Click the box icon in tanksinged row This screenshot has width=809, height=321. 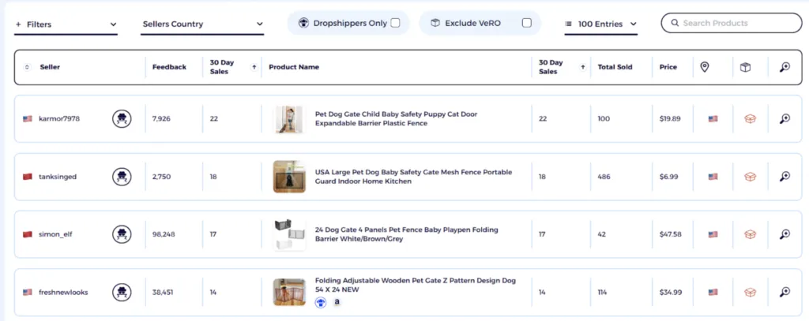[x=750, y=177]
